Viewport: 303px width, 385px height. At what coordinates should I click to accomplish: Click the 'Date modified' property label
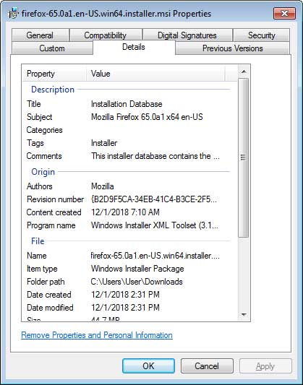tap(50, 308)
